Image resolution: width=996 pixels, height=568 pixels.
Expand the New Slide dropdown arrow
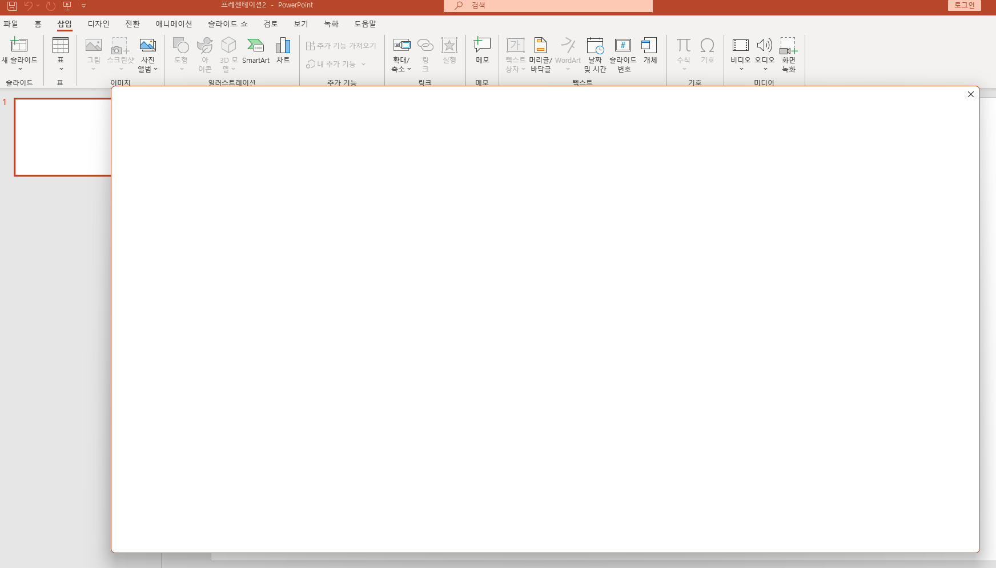coord(20,69)
